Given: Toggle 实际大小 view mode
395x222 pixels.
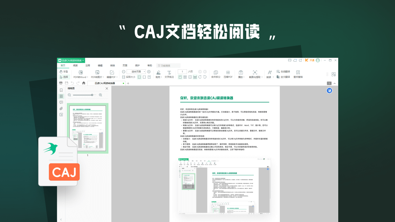Looking at the screenshot, I should tap(129, 77).
